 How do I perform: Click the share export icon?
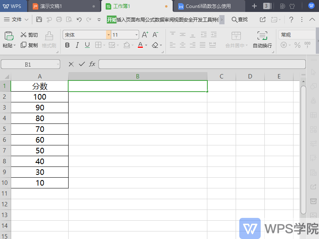pos(263,20)
